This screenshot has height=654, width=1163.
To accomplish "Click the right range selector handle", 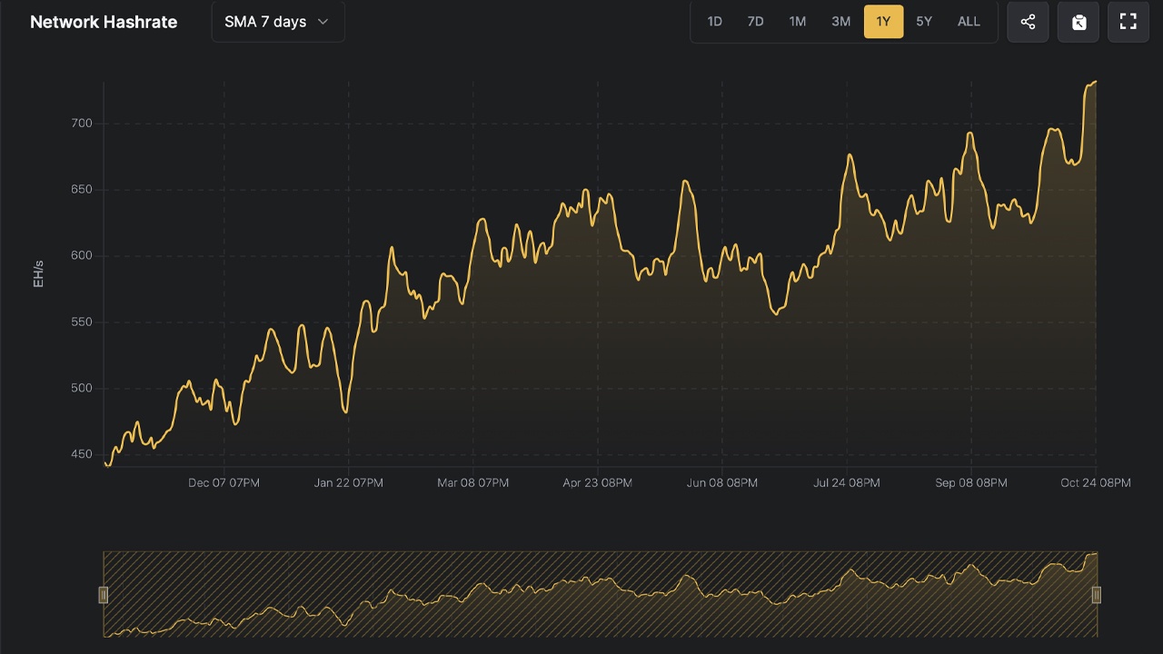I will pos(1097,595).
